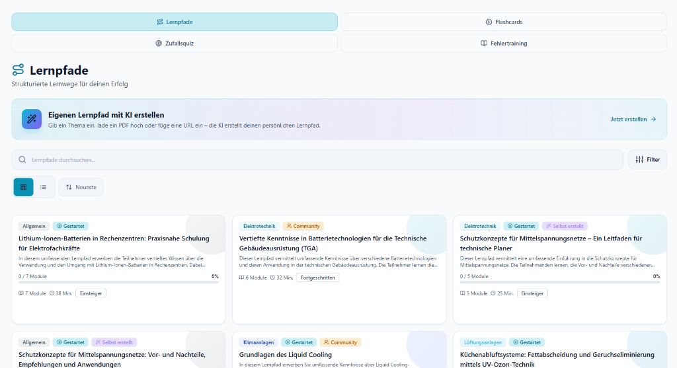677x368 pixels.
Task: Click Gestartet badge on Liquid Cooling card
Action: pyautogui.click(x=299, y=342)
